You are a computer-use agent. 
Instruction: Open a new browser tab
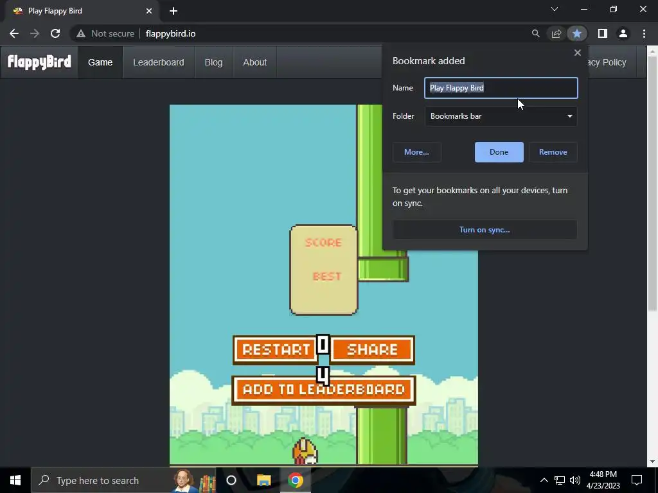(173, 11)
